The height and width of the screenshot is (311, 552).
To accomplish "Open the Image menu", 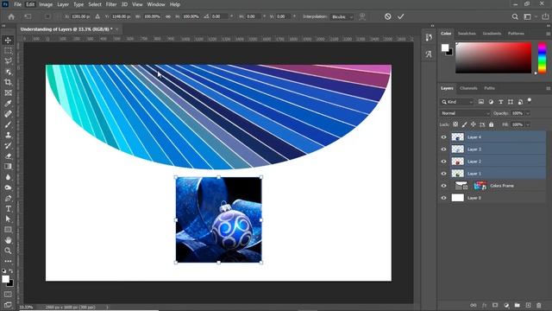I will pyautogui.click(x=46, y=4).
